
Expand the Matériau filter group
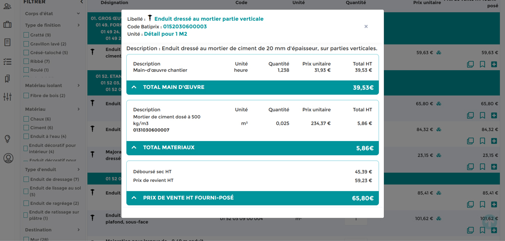[x=78, y=109]
